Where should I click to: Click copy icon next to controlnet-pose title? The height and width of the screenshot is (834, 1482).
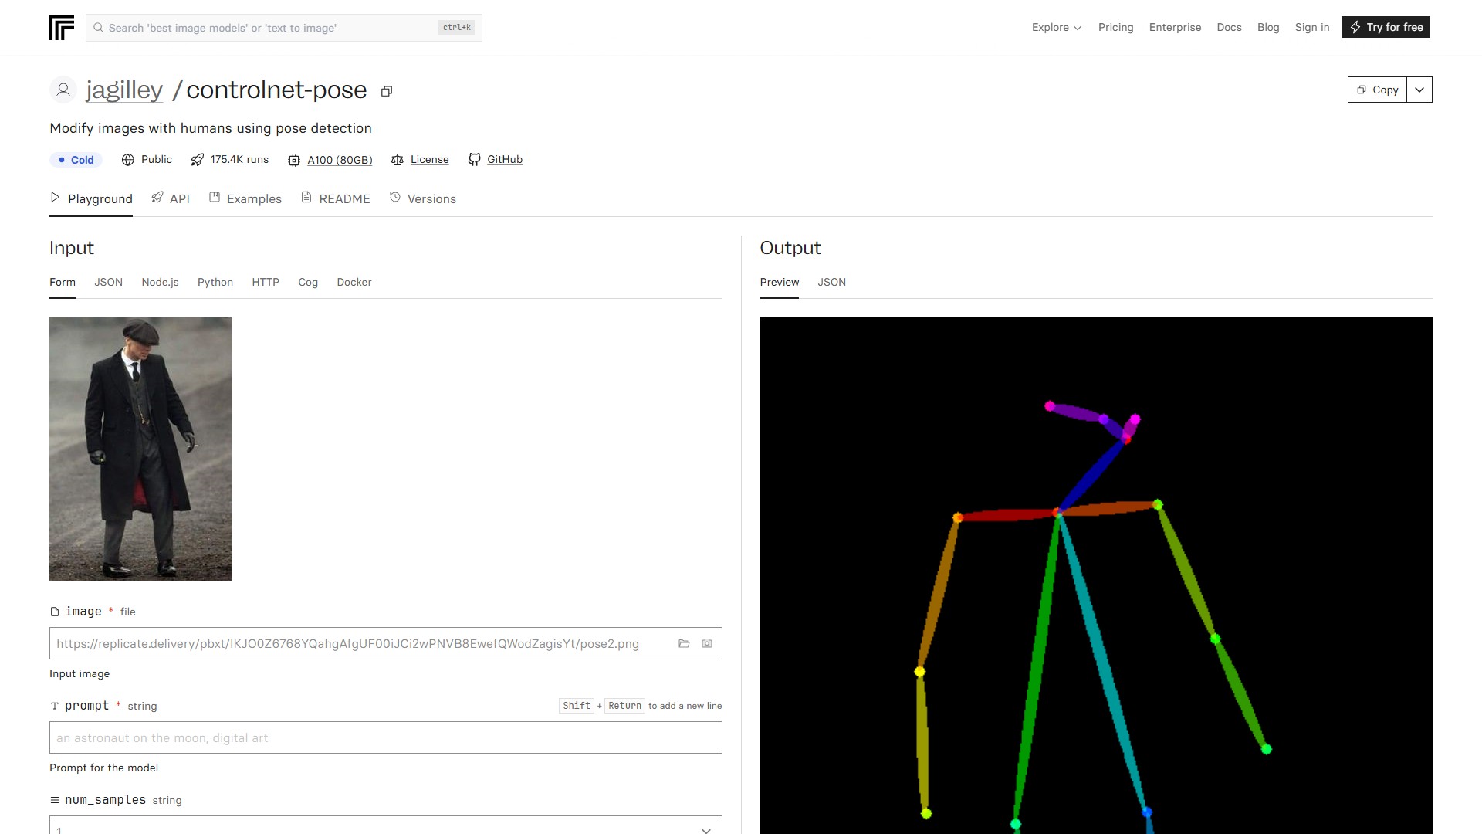pos(387,91)
